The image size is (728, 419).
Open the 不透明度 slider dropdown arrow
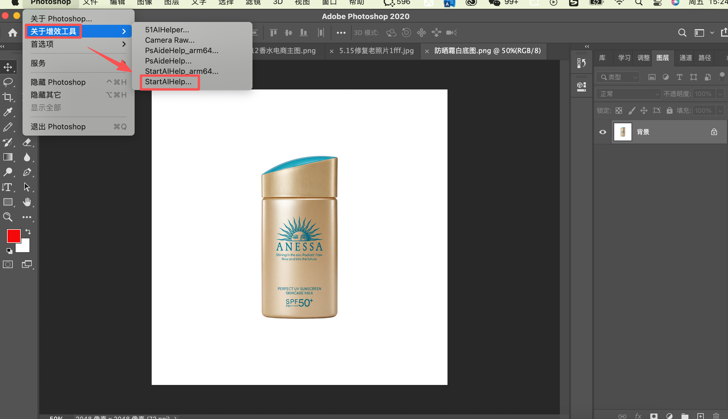720,94
